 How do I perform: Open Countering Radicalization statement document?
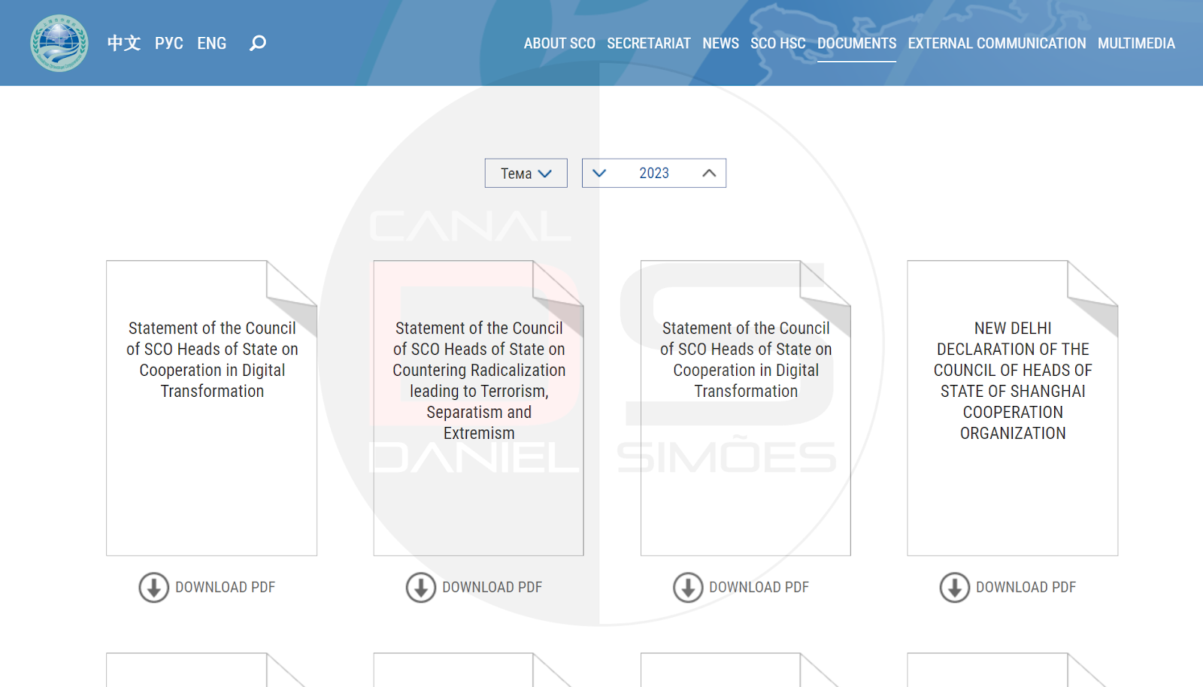pyautogui.click(x=479, y=408)
